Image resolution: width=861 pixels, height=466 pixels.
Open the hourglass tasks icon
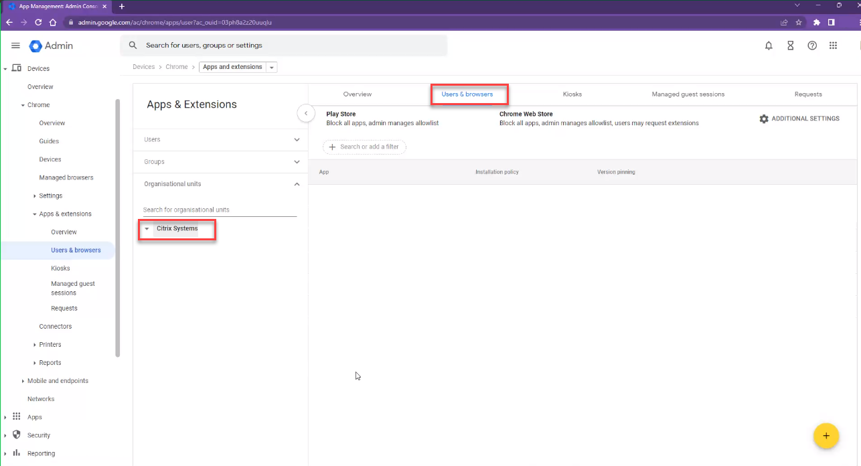click(790, 46)
